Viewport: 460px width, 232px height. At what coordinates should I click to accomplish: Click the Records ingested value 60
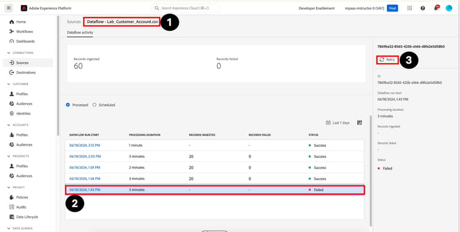click(x=78, y=66)
